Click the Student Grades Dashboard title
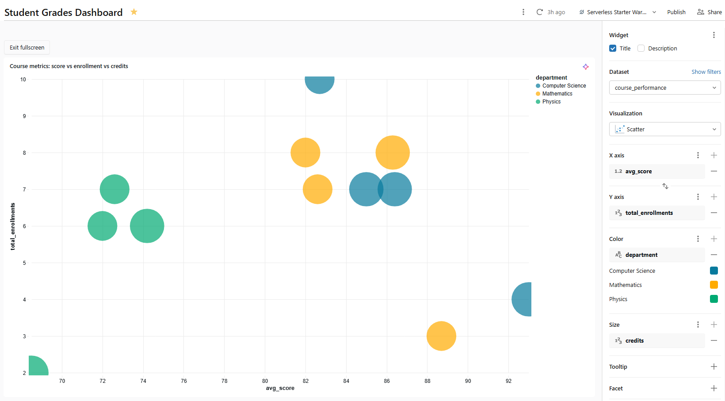Image resolution: width=725 pixels, height=401 pixels. (x=64, y=12)
